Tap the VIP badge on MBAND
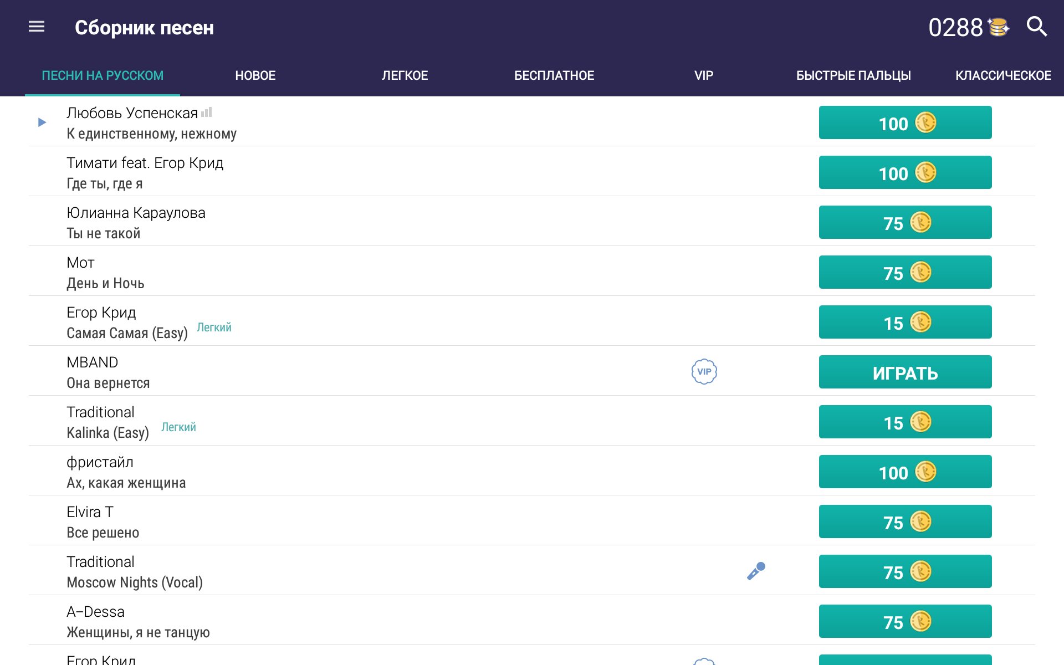Screen dimensions: 1064x665 pyautogui.click(x=704, y=371)
